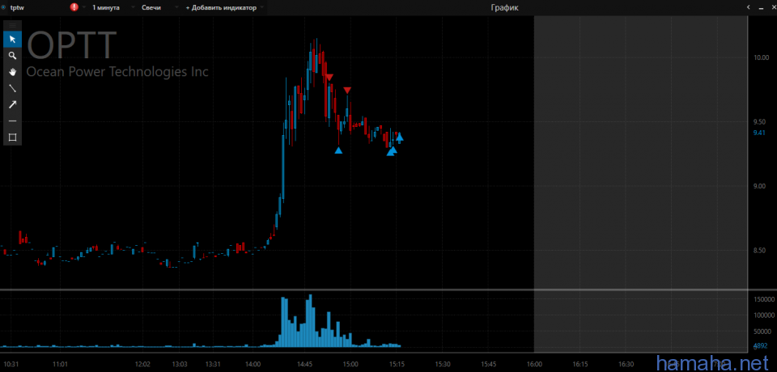Select the magnifier zoom tool
Image resolution: width=777 pixels, height=372 pixels.
point(13,56)
